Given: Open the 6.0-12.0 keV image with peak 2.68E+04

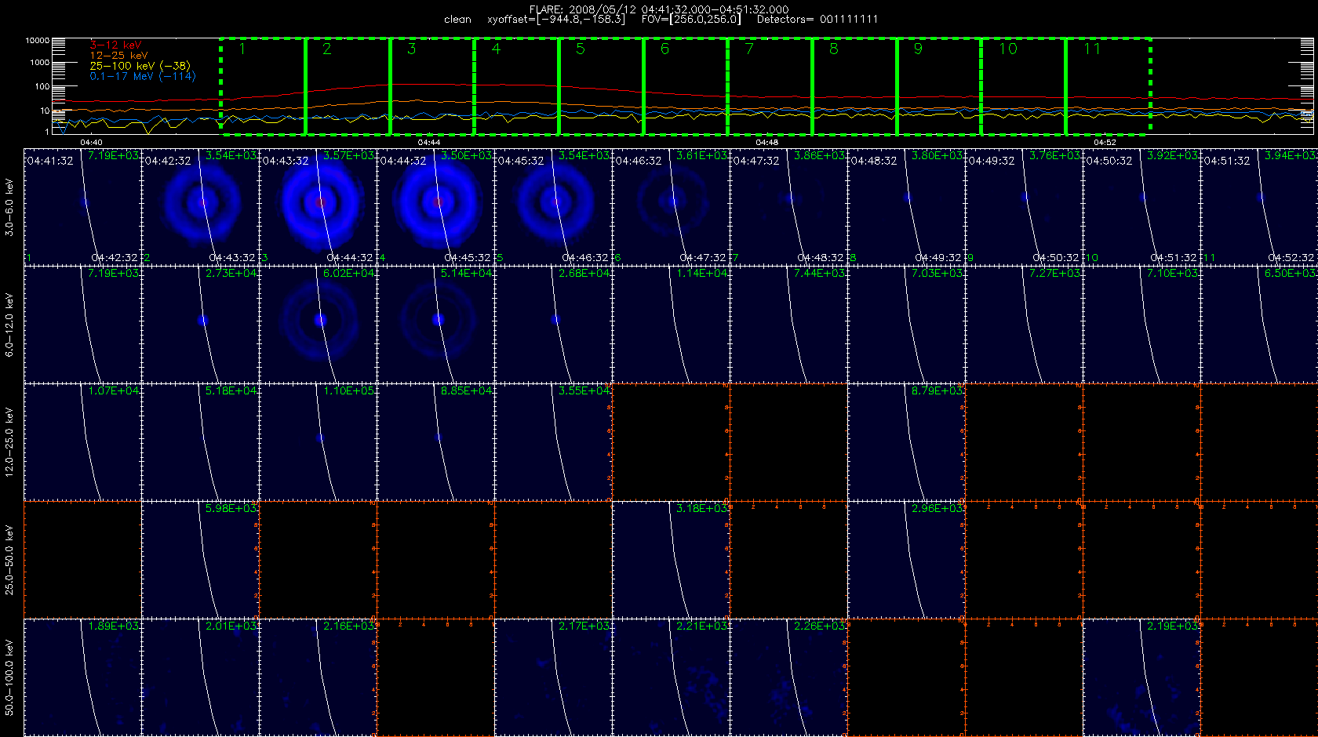Looking at the screenshot, I should click(x=553, y=325).
